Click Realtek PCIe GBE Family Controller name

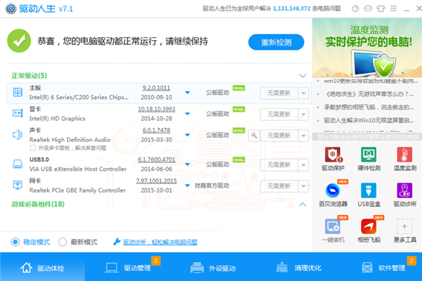tap(77, 190)
